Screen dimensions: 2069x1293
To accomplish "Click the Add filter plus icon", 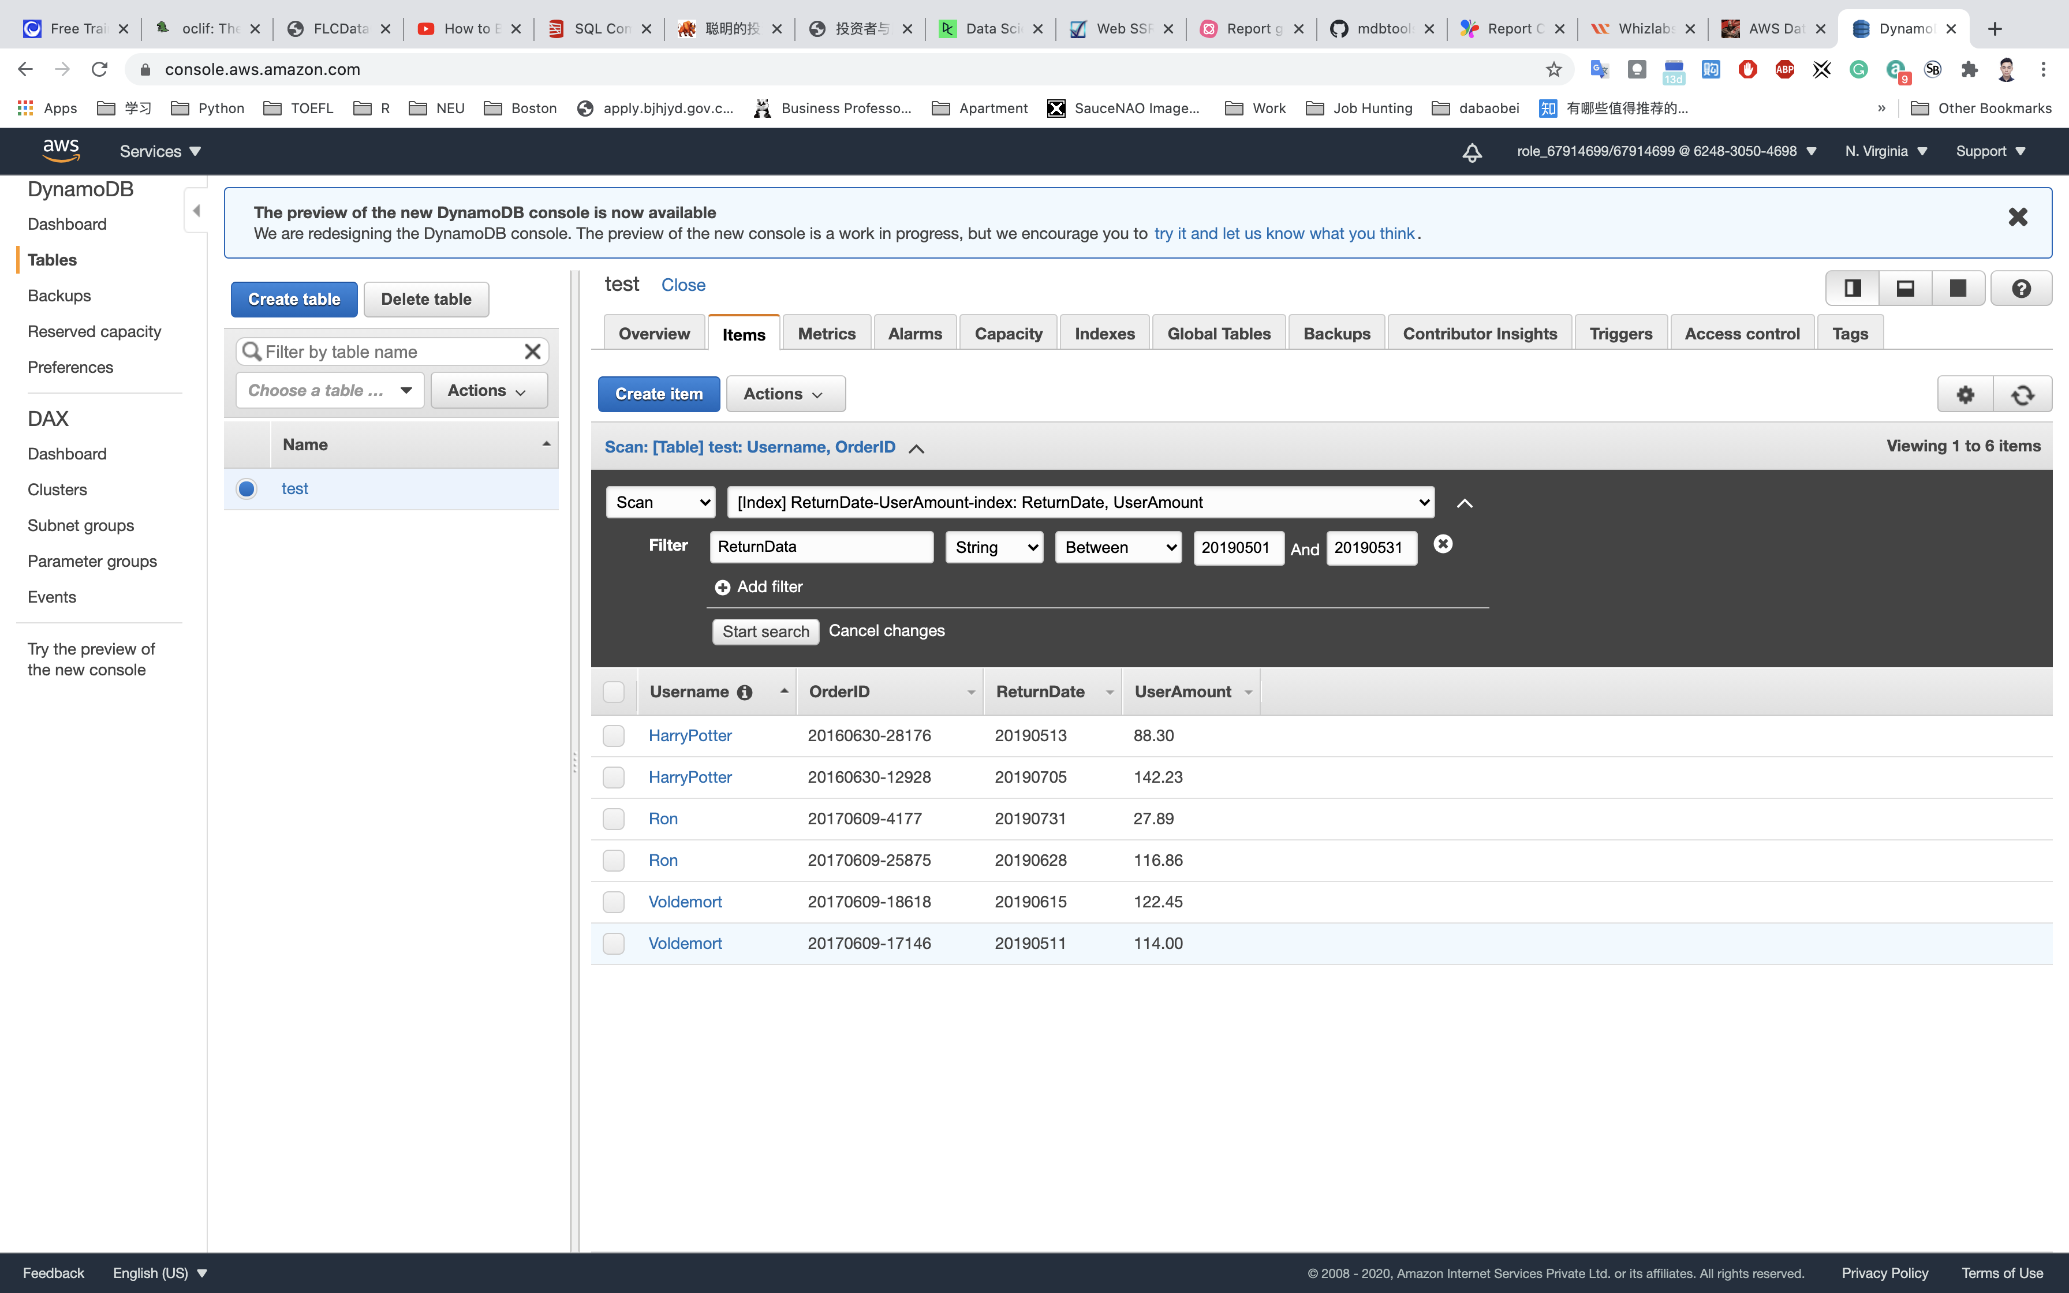I will click(x=722, y=588).
